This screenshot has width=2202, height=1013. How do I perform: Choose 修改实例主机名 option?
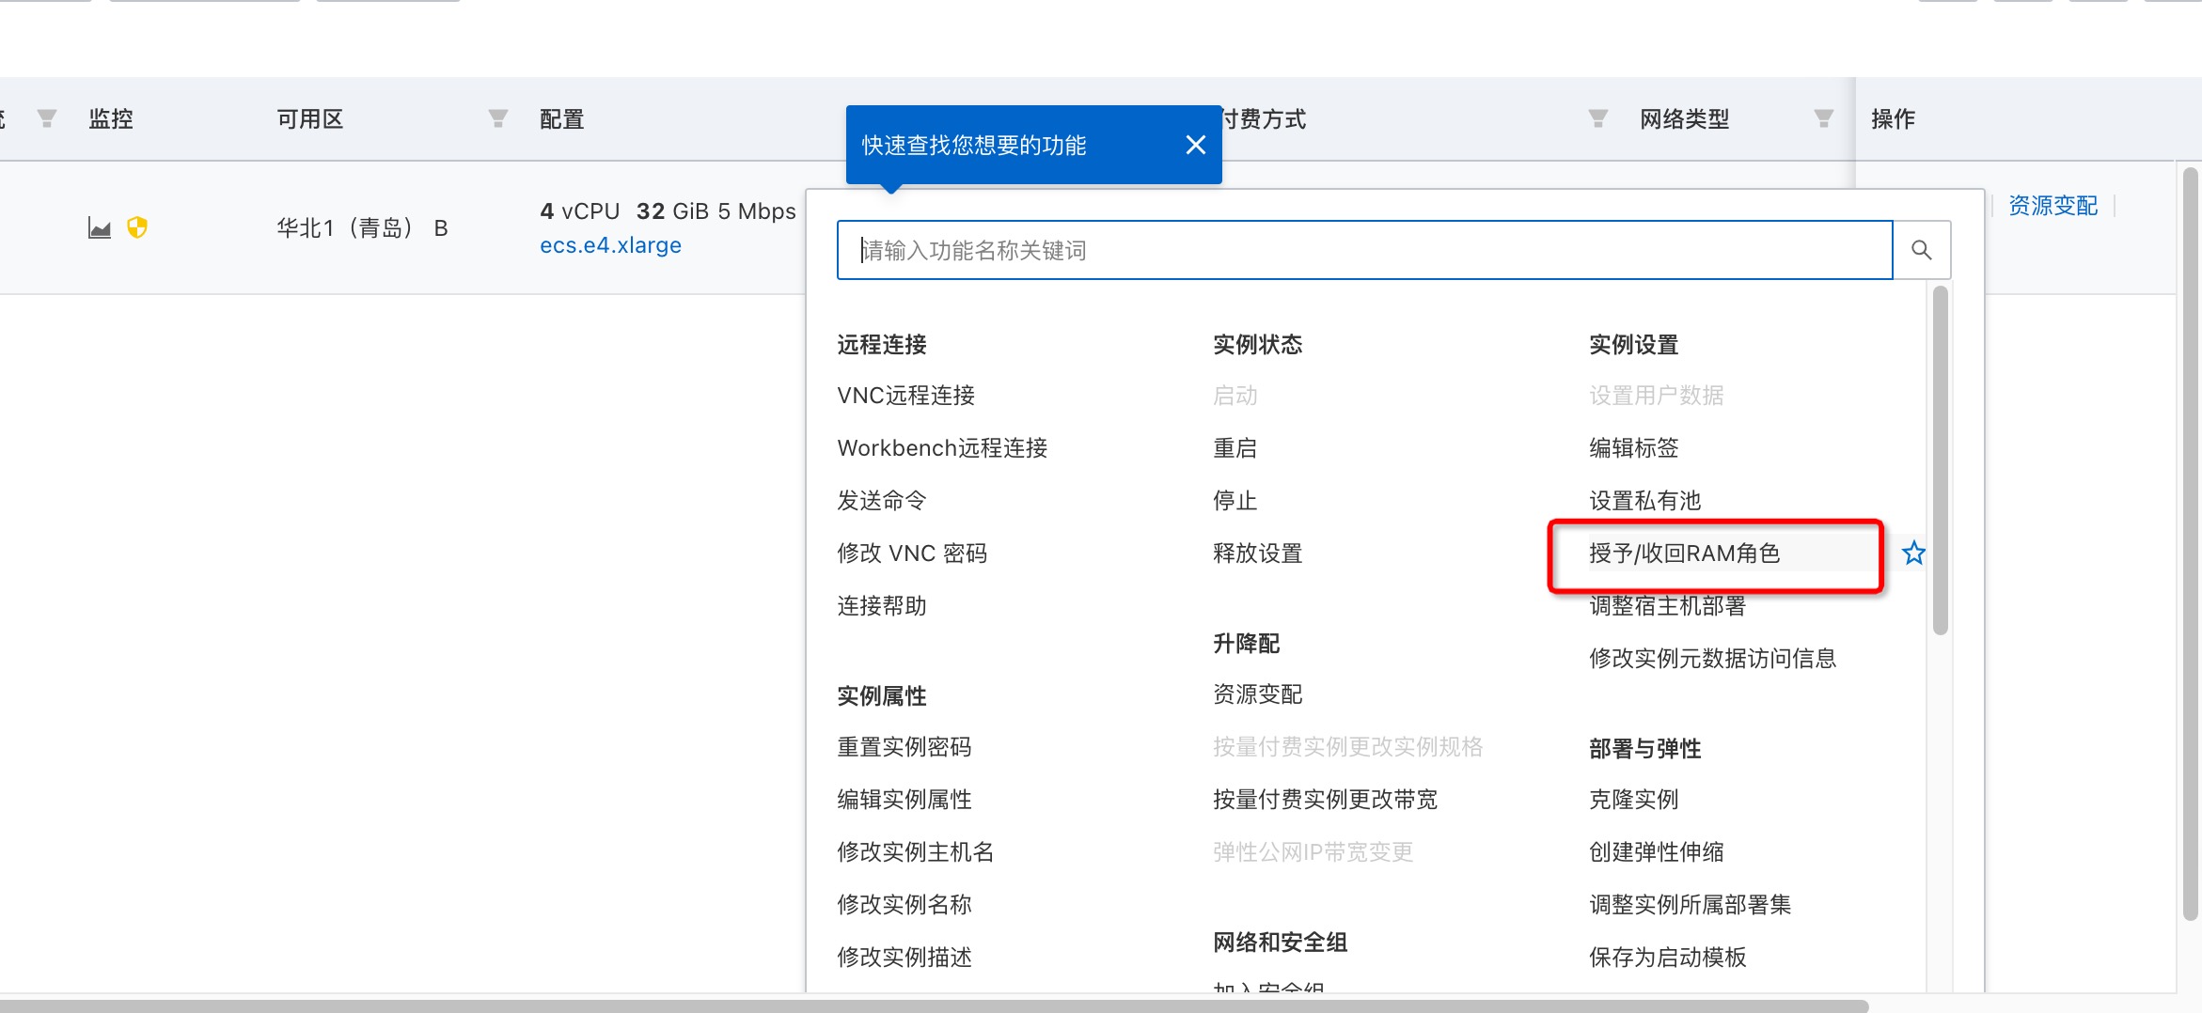[916, 852]
